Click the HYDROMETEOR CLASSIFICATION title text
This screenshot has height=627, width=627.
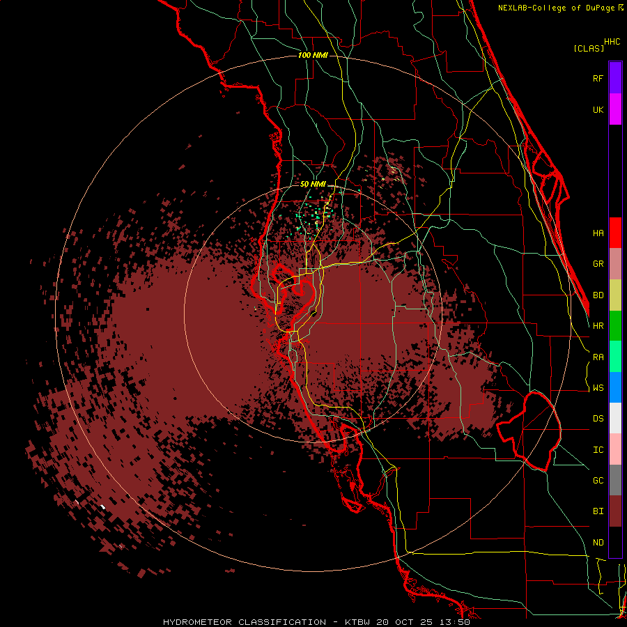coord(245,622)
